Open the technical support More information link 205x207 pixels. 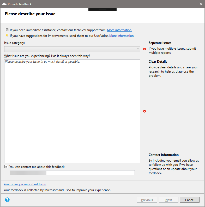coord(119,30)
